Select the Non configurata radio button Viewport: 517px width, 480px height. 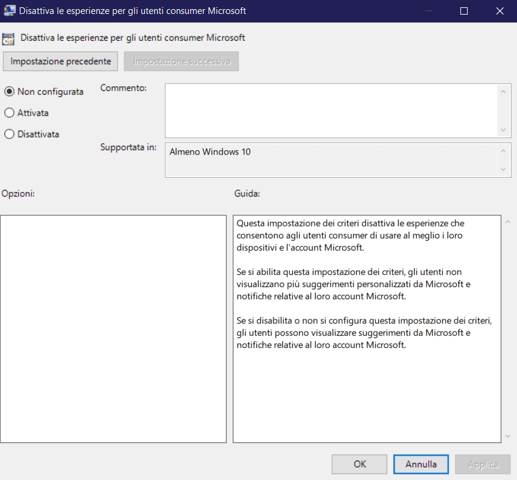click(9, 92)
